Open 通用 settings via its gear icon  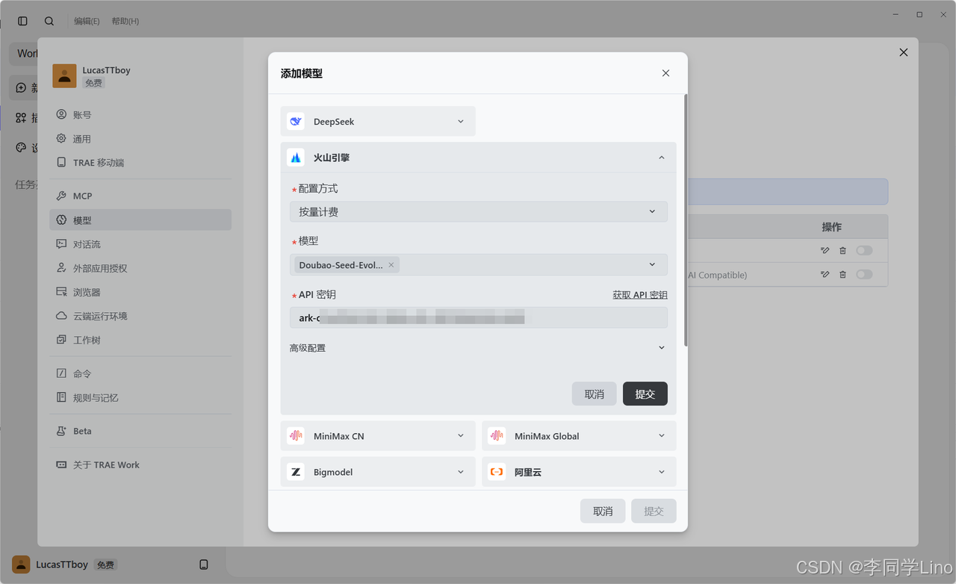point(61,139)
